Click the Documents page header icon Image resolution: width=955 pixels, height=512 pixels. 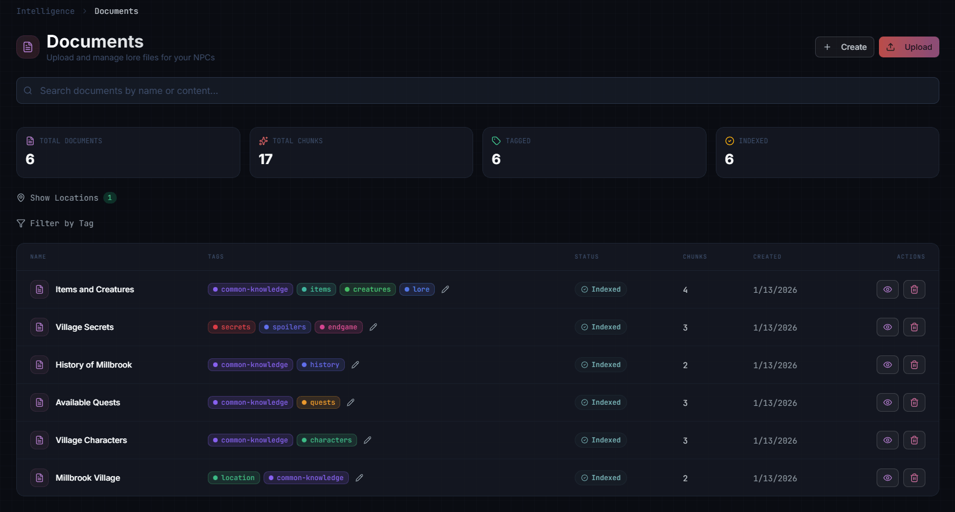tap(28, 47)
